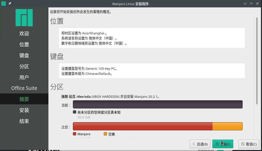262x151 pixels.
Task: Click the 交换 legend label
Action: 111,134
